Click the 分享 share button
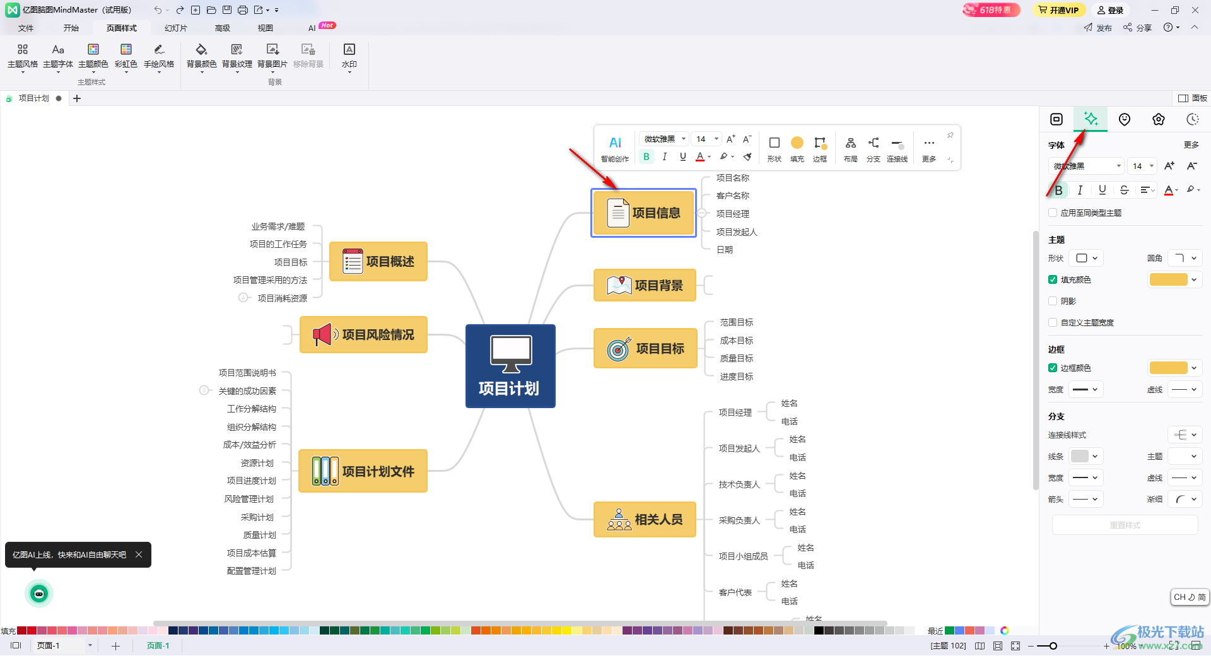The width and height of the screenshot is (1211, 656). (x=1138, y=28)
